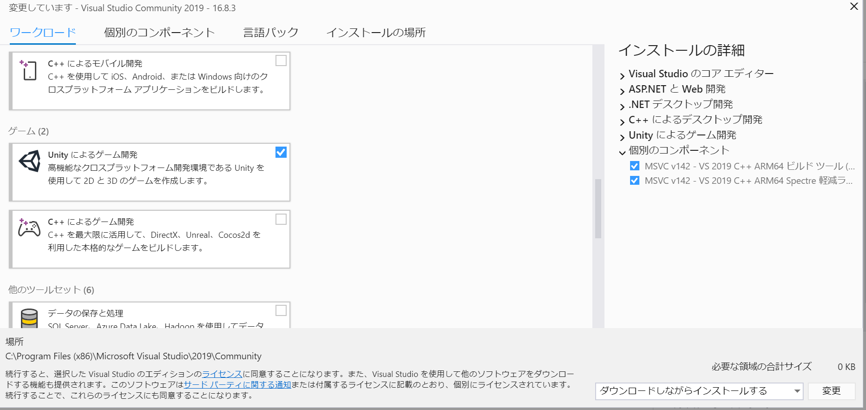Image resolution: width=866 pixels, height=410 pixels.
Task: Click the data storage database icon
Action: 29,318
